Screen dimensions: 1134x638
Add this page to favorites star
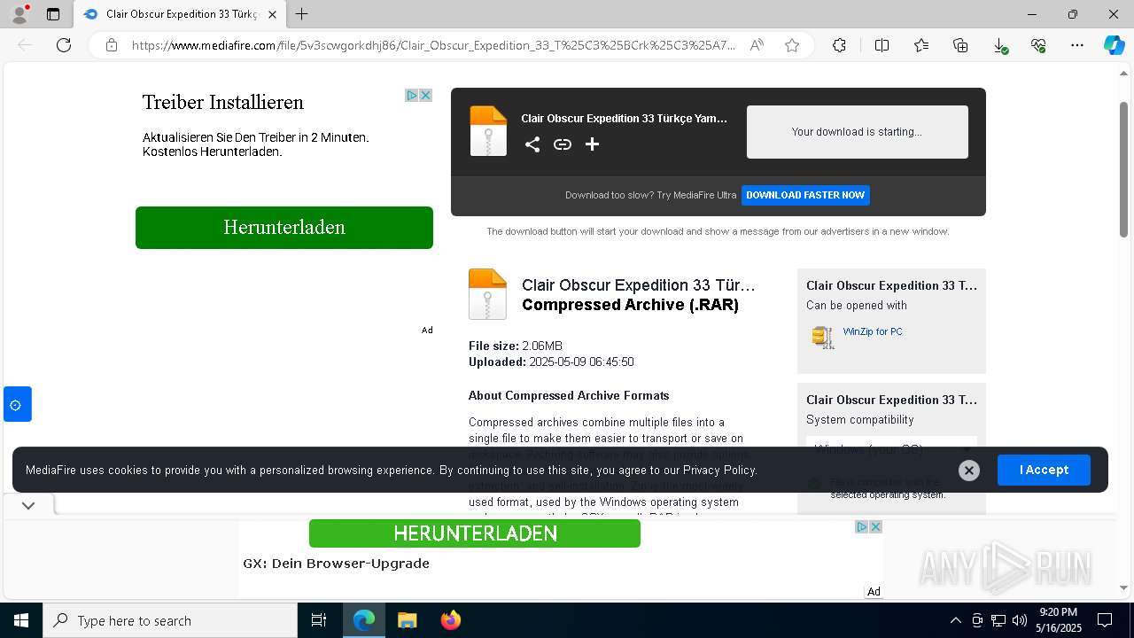(792, 45)
